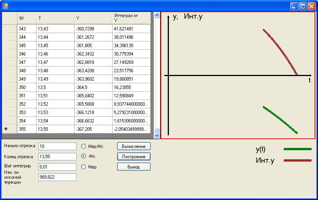Select cell 353 in № column
318x200 pixels.
[27, 113]
